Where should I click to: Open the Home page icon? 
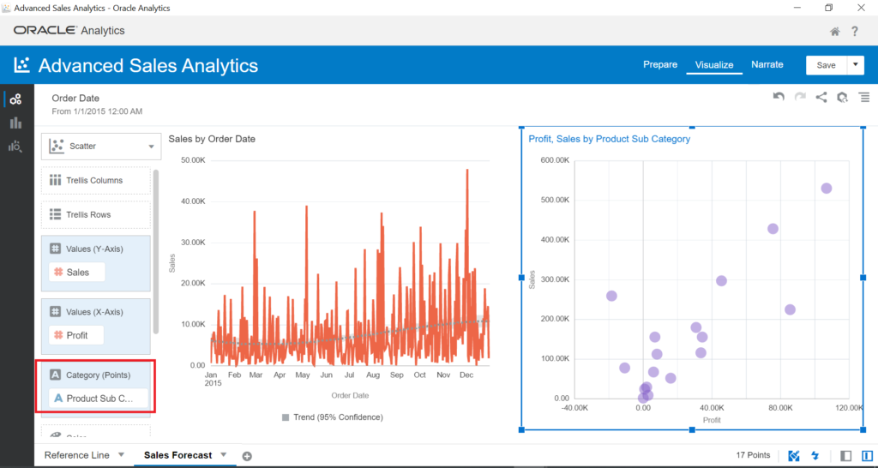[x=834, y=32]
